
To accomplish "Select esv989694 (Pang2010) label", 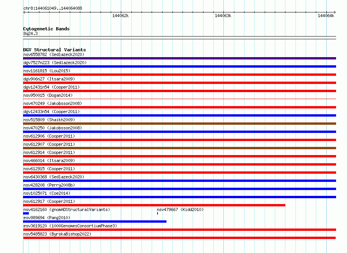I will pyautogui.click(x=47, y=218).
